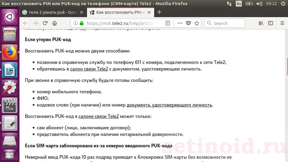288x162 pixels.
Task: Click the page vertical scrollbar thumb
Action: [287, 67]
